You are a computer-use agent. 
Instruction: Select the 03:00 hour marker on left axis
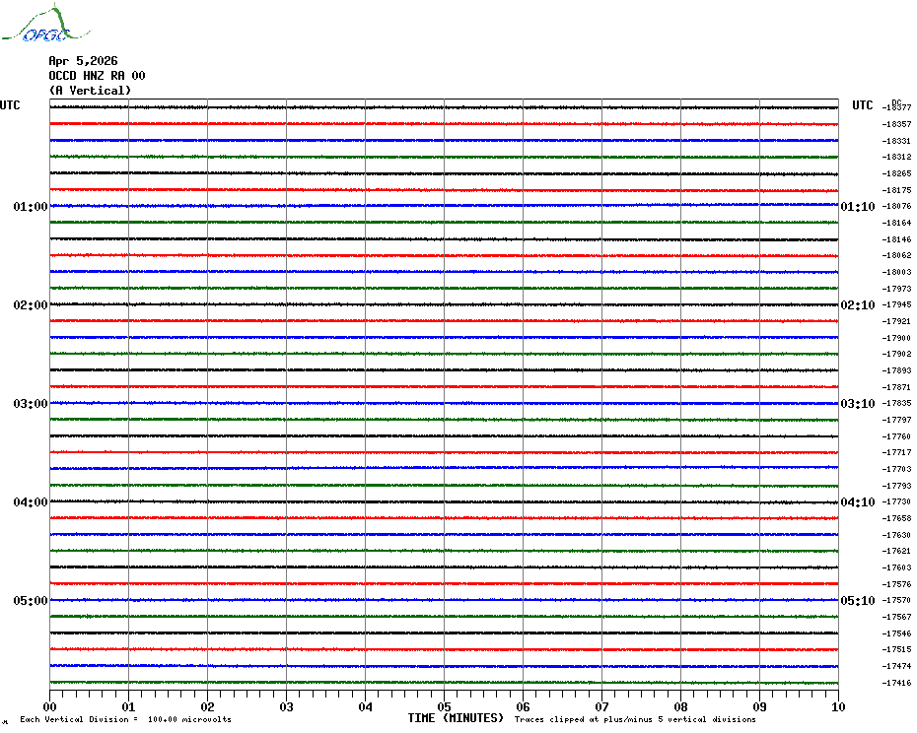pos(31,404)
